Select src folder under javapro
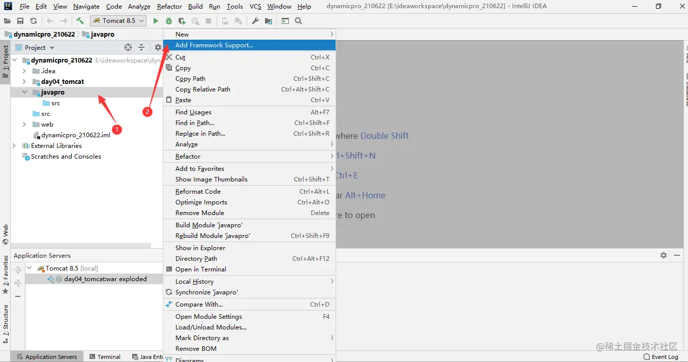Screen dimensions: 688x362 51,103
